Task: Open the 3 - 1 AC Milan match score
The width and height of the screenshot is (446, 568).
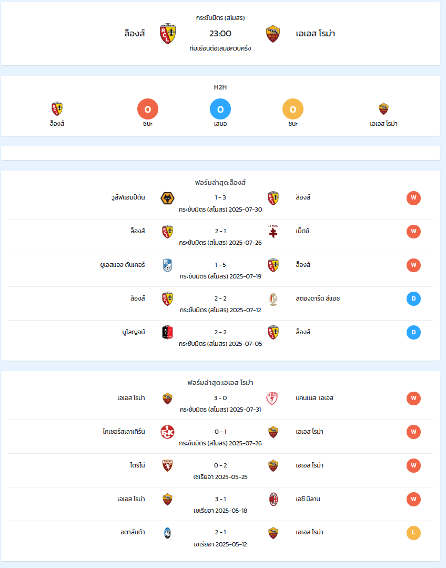Action: tap(220, 499)
